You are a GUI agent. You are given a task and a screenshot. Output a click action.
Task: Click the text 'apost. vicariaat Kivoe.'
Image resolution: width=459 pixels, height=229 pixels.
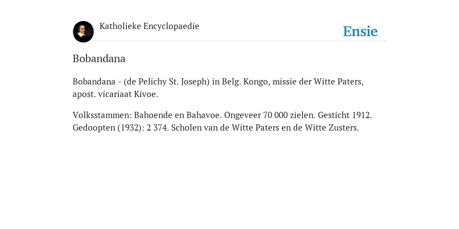pyautogui.click(x=115, y=94)
